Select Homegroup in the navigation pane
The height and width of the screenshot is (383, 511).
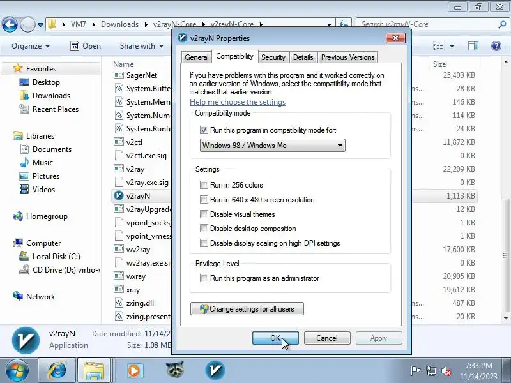point(47,216)
